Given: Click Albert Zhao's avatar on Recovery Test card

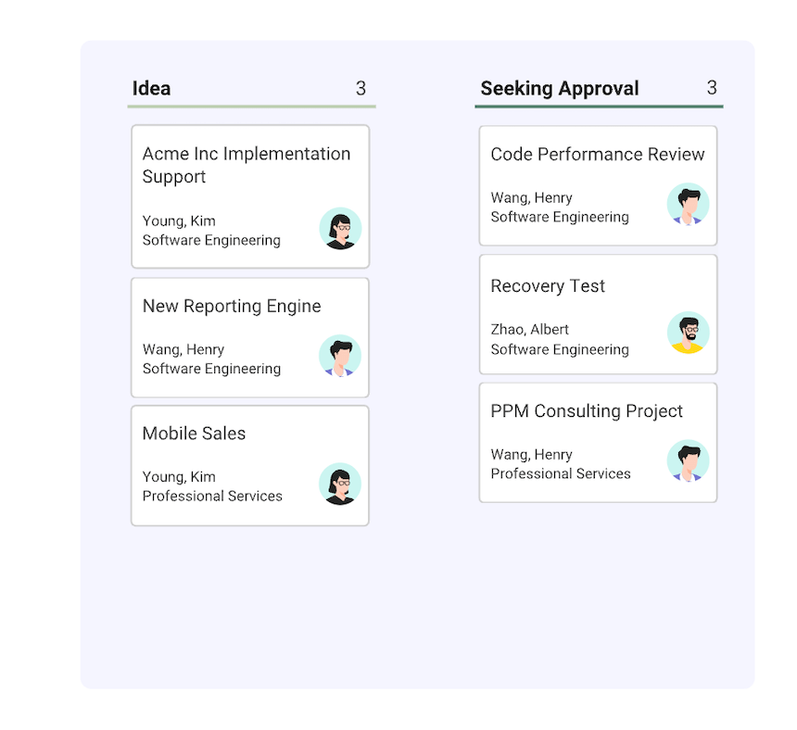Looking at the screenshot, I should coord(688,333).
